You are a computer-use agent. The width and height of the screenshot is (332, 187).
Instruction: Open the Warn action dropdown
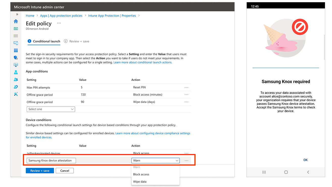[155, 160]
